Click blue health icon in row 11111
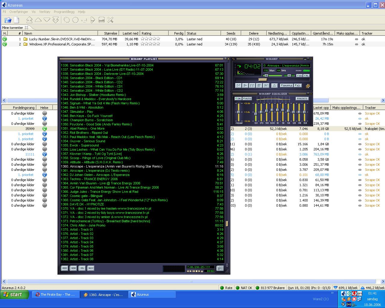Screen dimensions: 385x308 [45, 154]
